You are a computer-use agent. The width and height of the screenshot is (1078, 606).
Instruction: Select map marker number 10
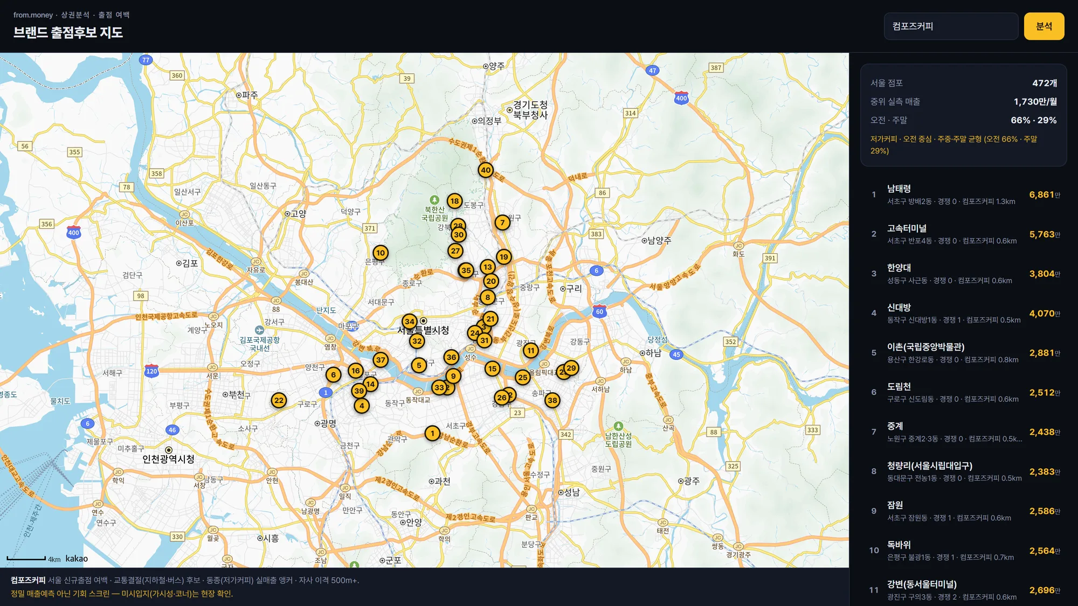click(x=381, y=253)
